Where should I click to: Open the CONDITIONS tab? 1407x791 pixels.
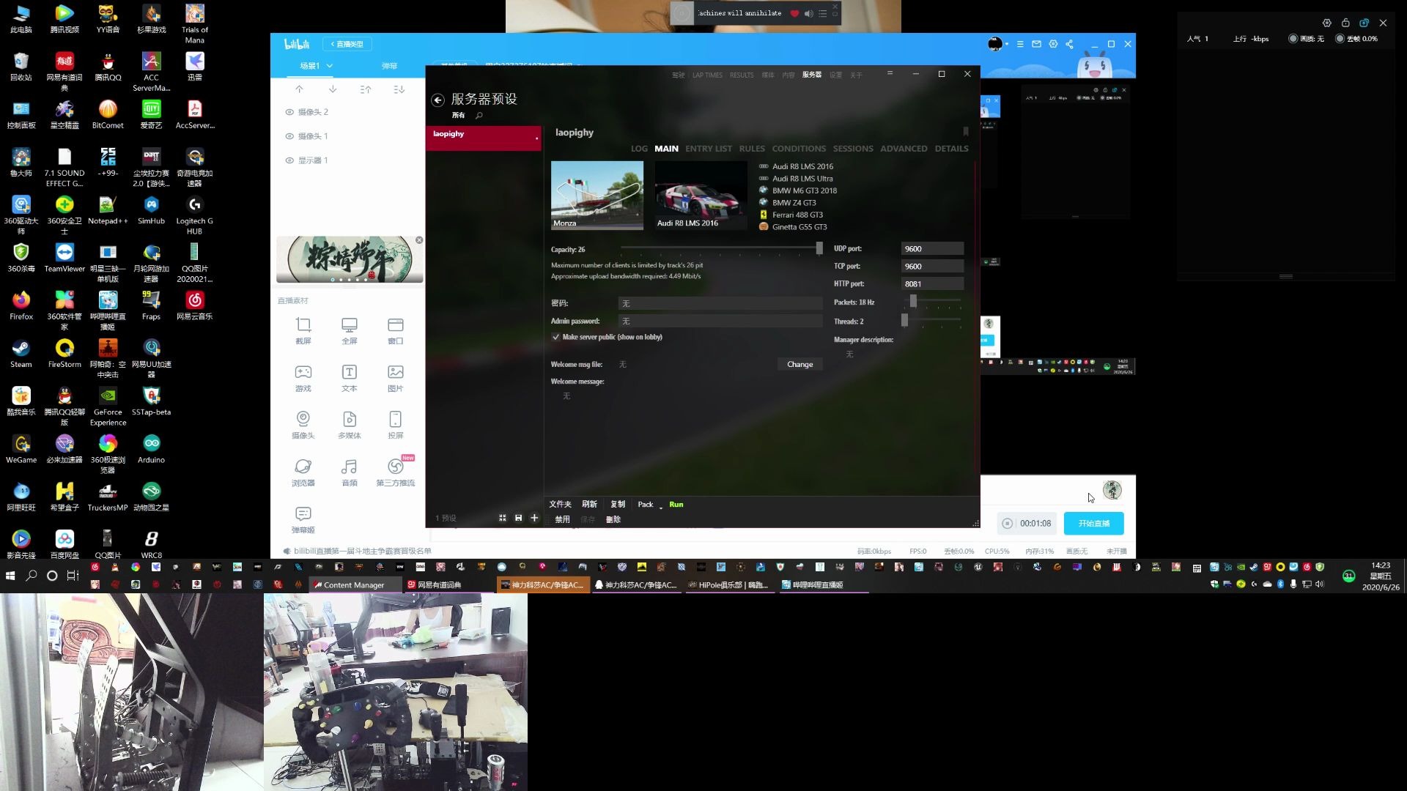(798, 149)
